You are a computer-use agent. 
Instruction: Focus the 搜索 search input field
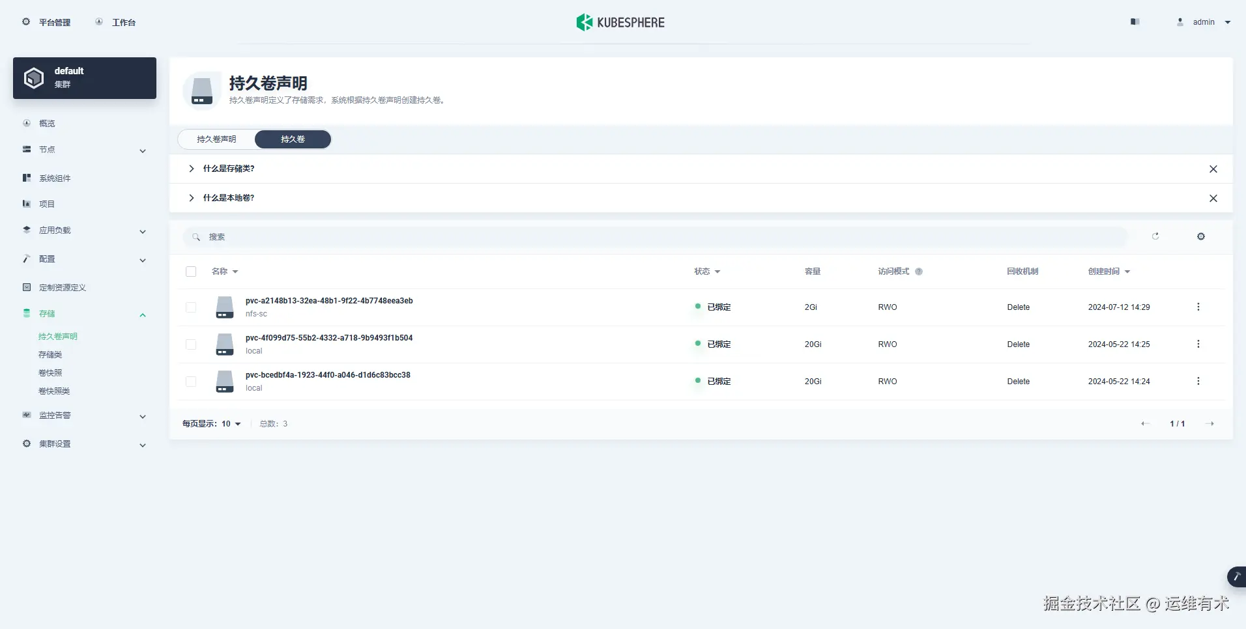[655, 237]
